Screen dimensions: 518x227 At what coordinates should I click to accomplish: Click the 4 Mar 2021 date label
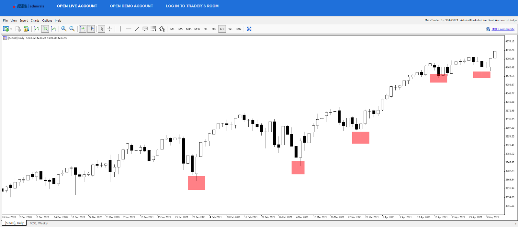pos(302,217)
